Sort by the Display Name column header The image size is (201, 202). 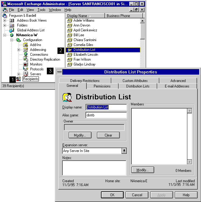coord(85,16)
